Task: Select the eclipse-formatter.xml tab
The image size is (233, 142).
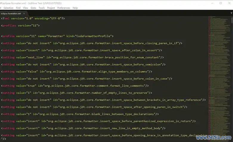Action: point(11,13)
